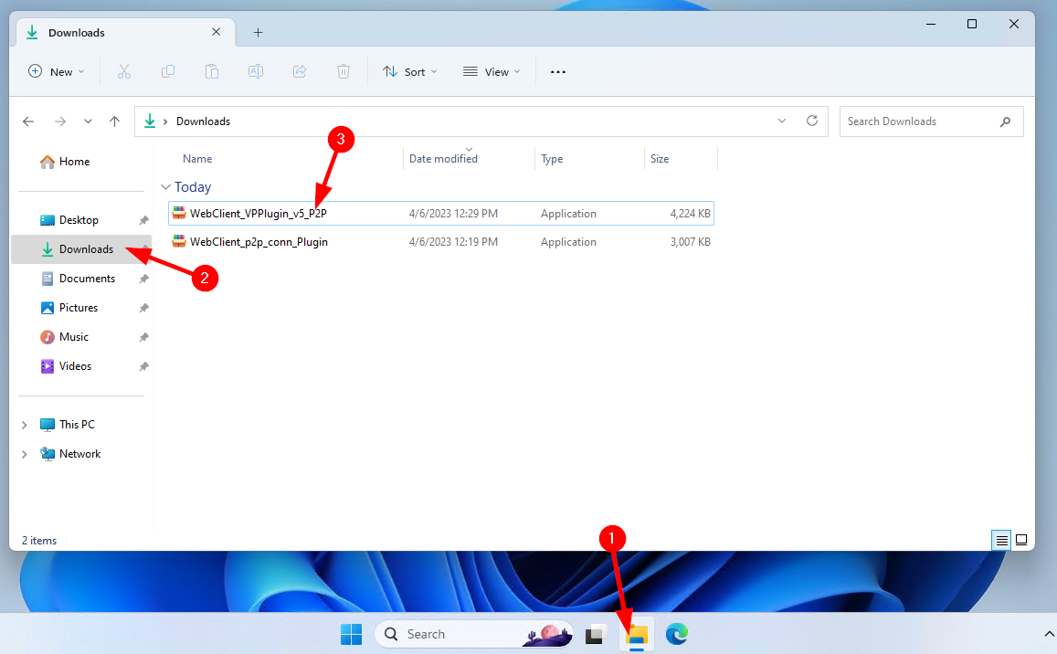Image resolution: width=1057 pixels, height=654 pixels.
Task: Click the Windows Start button
Action: point(351,633)
